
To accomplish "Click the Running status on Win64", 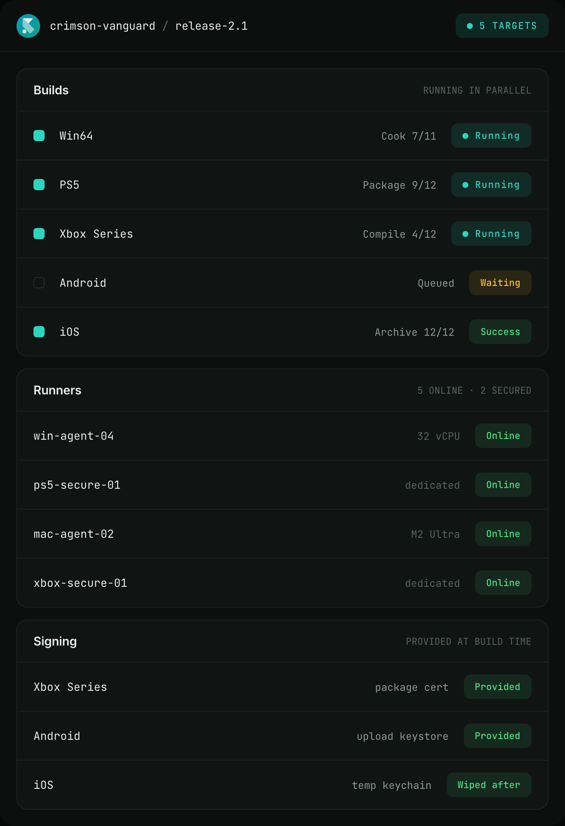I will 491,136.
